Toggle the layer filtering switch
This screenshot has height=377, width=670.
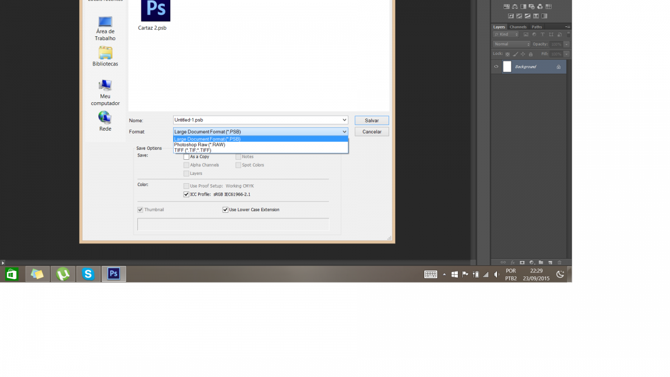[568, 35]
